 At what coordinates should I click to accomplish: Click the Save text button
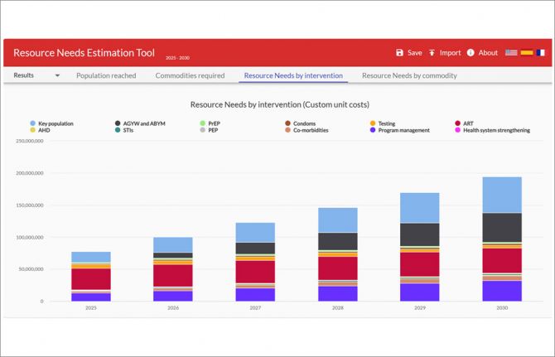pos(415,53)
